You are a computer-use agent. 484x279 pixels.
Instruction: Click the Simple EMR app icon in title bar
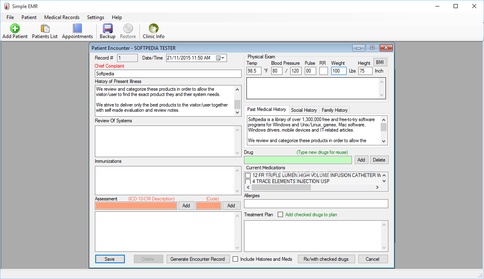coord(7,6)
